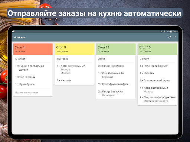Screen dimensions: 190x142
Task: Tap '1 x Крем-брюле' item
Action: [x=25, y=84]
